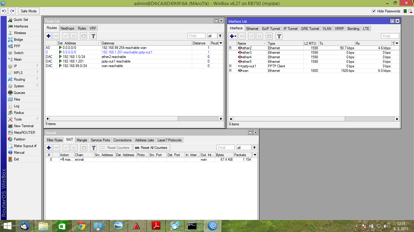Click the remove (minus) icon in Route List
The width and height of the screenshot is (414, 232).
point(56,36)
